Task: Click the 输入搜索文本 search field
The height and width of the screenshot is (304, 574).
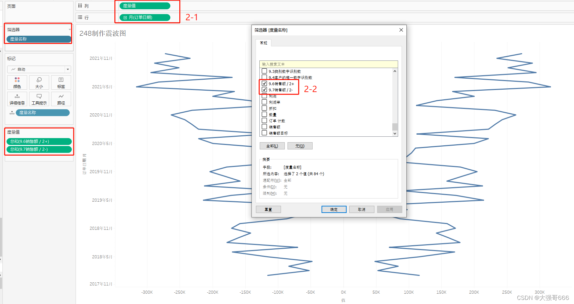Action: point(329,64)
